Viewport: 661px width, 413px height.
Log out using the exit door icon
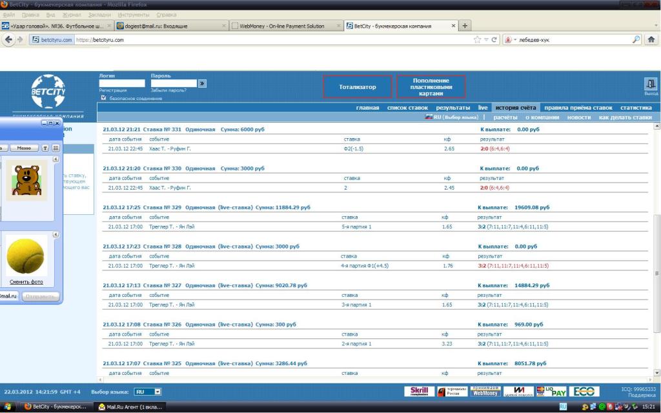tap(651, 84)
